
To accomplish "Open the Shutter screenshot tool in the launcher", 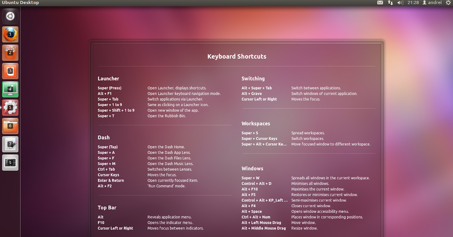I will (x=10, y=163).
